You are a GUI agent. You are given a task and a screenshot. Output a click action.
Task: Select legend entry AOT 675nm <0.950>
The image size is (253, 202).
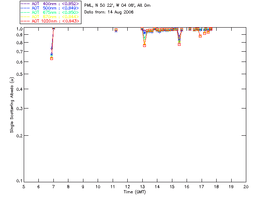tap(50, 12)
